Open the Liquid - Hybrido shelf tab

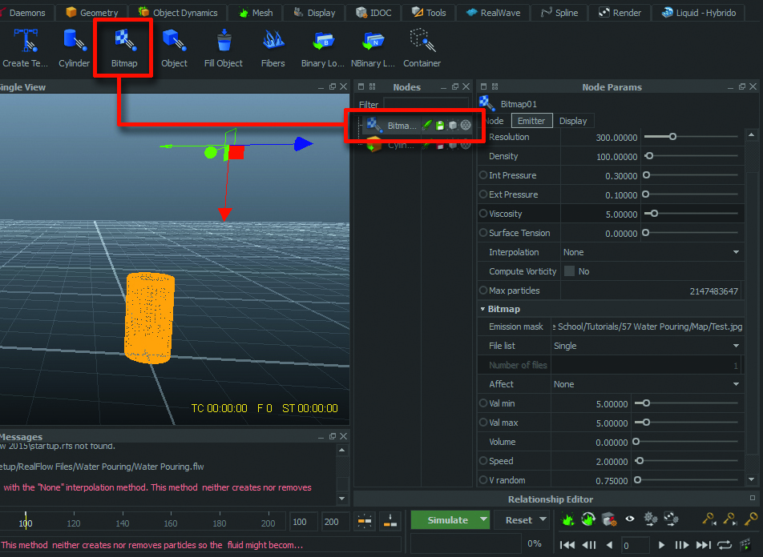pyautogui.click(x=699, y=13)
